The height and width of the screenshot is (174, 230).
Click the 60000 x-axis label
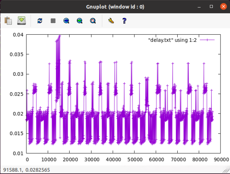[157, 160]
